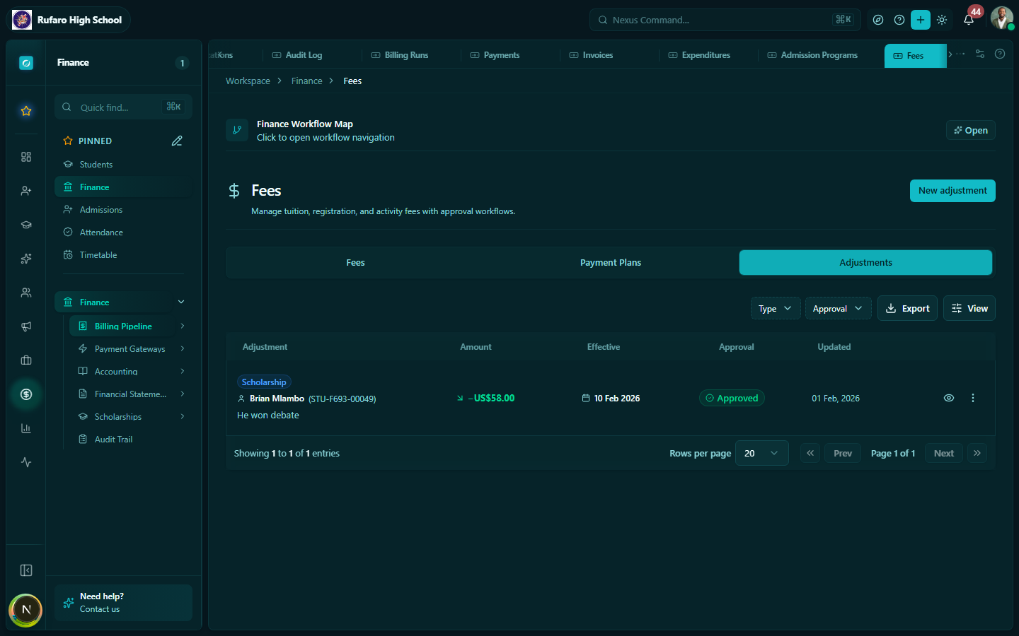Click New adjustment button
The image size is (1019, 636).
point(952,191)
